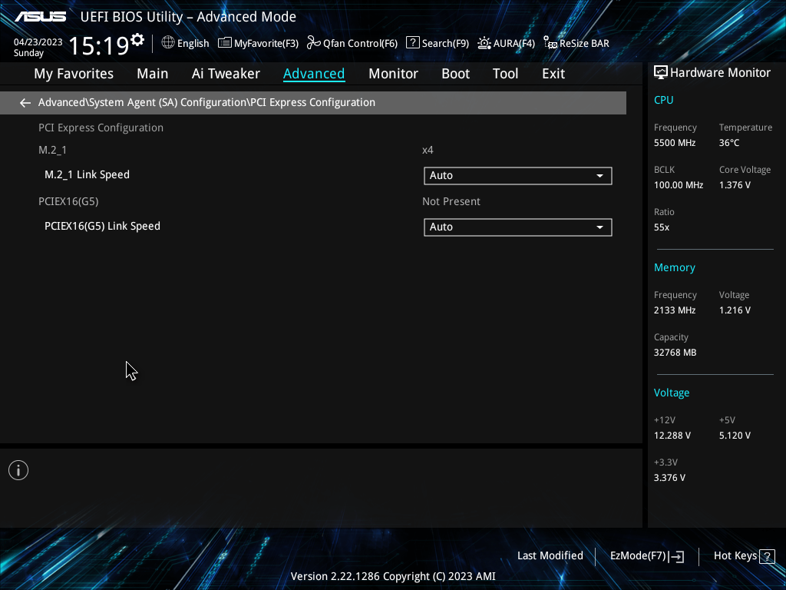Click the Hot Keys question mark box

tap(767, 556)
